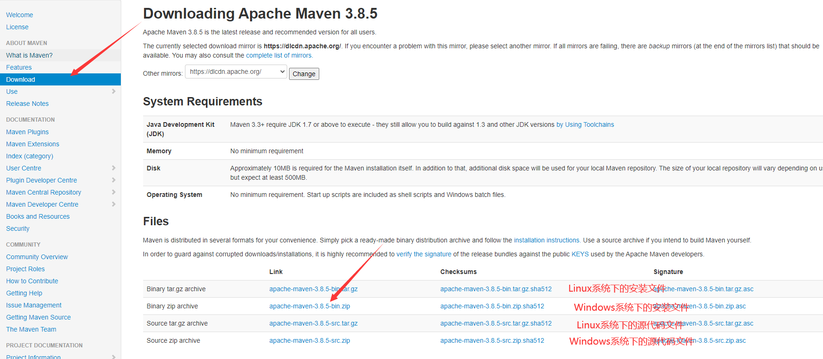Open Books and Resources link
This screenshot has width=823, height=359.
tap(38, 216)
